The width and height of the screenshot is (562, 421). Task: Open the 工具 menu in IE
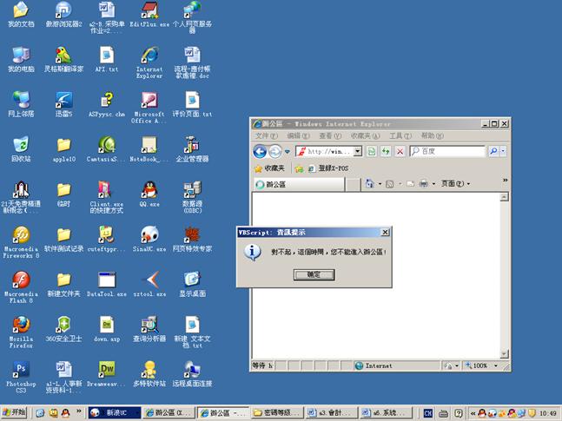pyautogui.click(x=399, y=136)
